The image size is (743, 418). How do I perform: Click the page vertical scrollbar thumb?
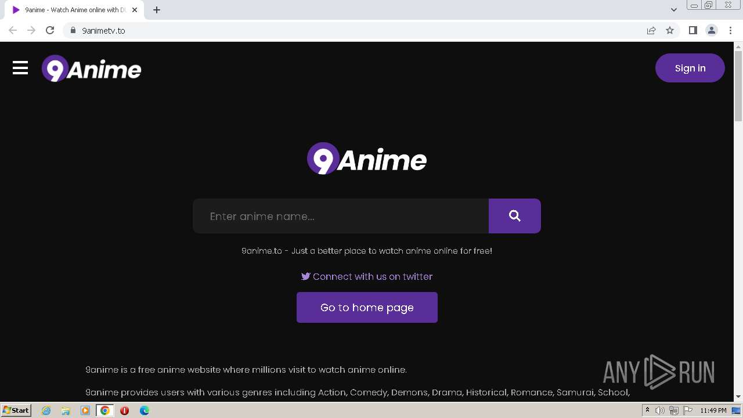point(738,86)
